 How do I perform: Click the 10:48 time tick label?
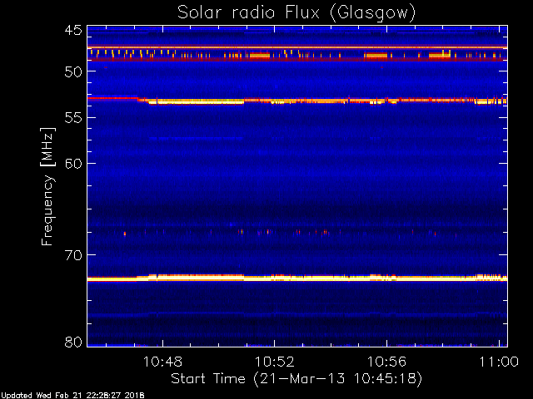163,362
